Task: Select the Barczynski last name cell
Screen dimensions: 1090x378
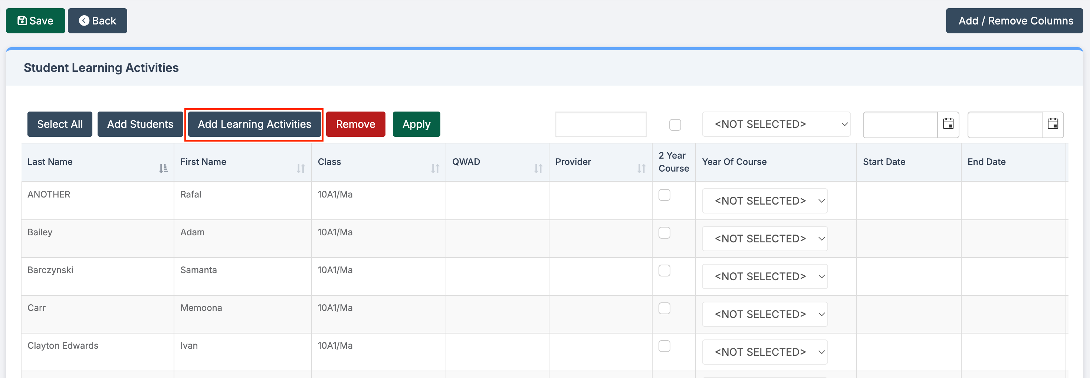Action: coord(98,276)
